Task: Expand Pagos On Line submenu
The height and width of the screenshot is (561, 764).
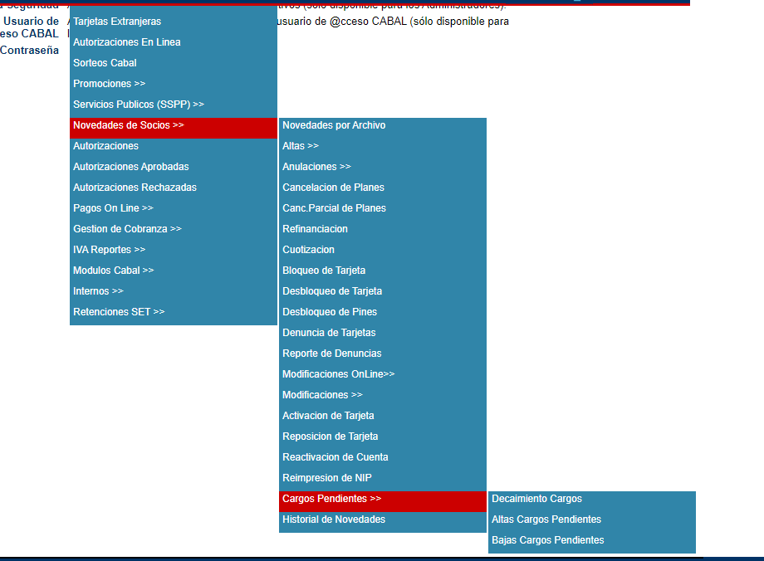Action: tap(113, 208)
